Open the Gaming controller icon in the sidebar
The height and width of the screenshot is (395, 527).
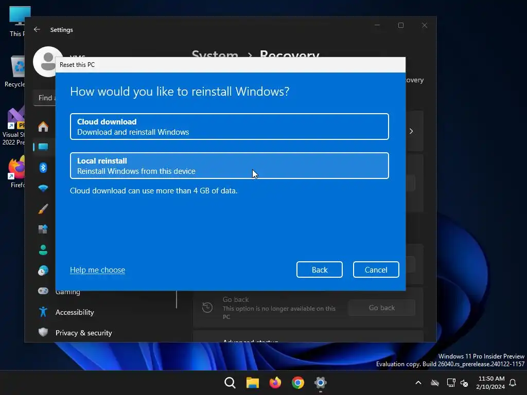coord(43,291)
